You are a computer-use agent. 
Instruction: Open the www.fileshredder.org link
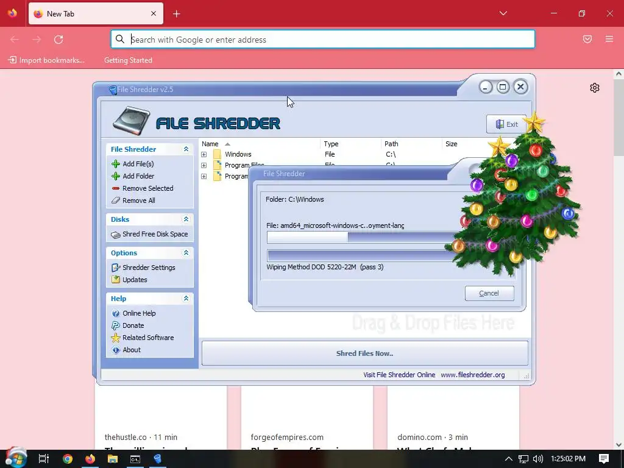(472, 375)
